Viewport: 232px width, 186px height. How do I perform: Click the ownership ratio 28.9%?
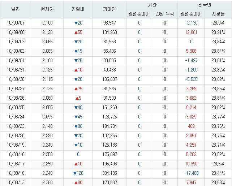218,23
